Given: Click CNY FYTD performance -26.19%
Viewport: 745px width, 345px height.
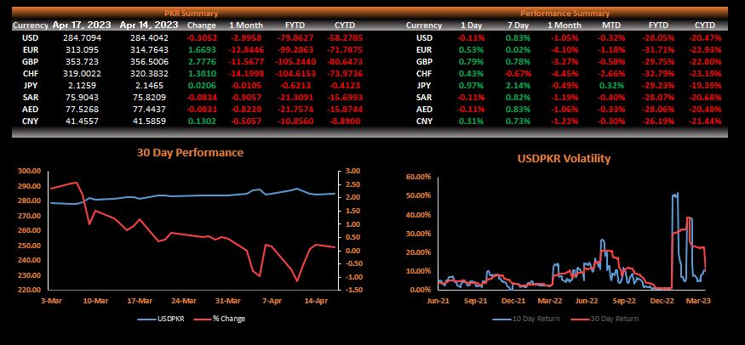Looking at the screenshot, I should pyautogui.click(x=658, y=121).
